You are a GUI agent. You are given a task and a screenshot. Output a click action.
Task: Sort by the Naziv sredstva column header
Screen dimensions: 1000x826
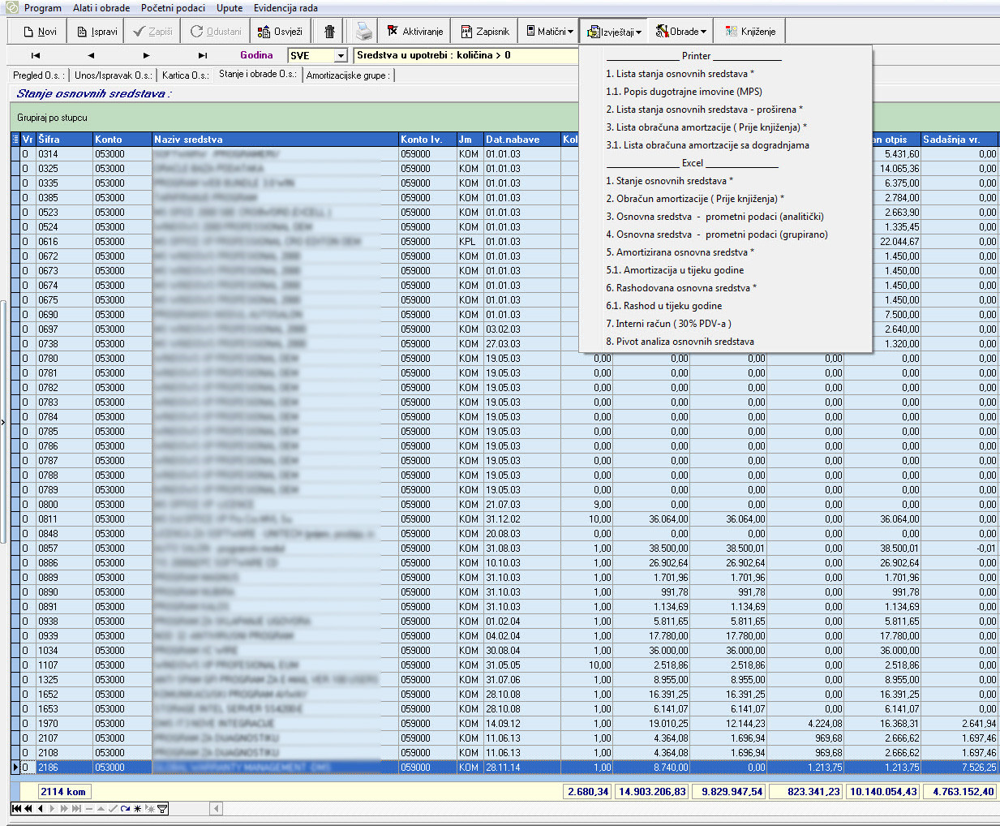275,140
